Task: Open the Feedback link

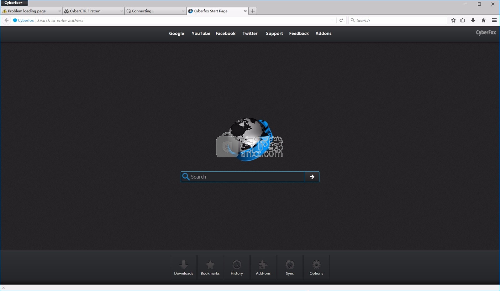Action: [299, 33]
